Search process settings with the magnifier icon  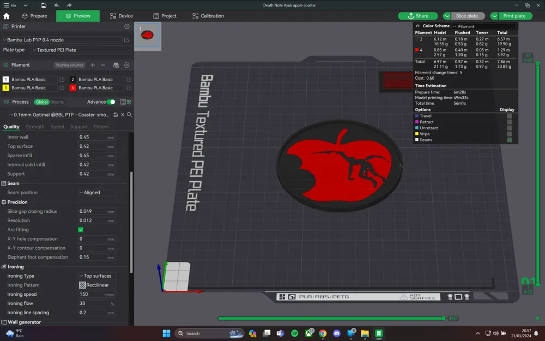pos(129,115)
